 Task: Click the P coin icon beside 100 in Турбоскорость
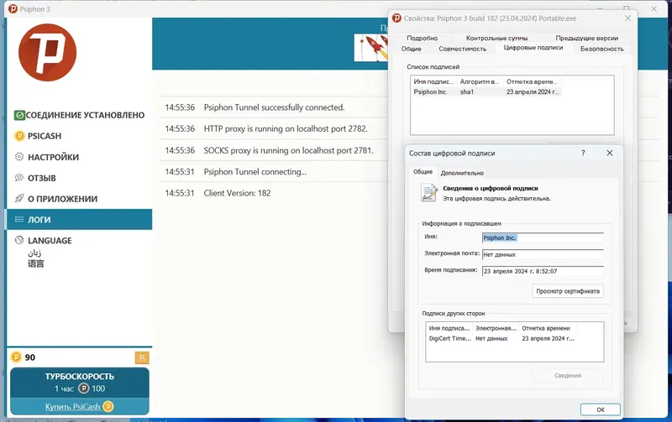coord(84,388)
